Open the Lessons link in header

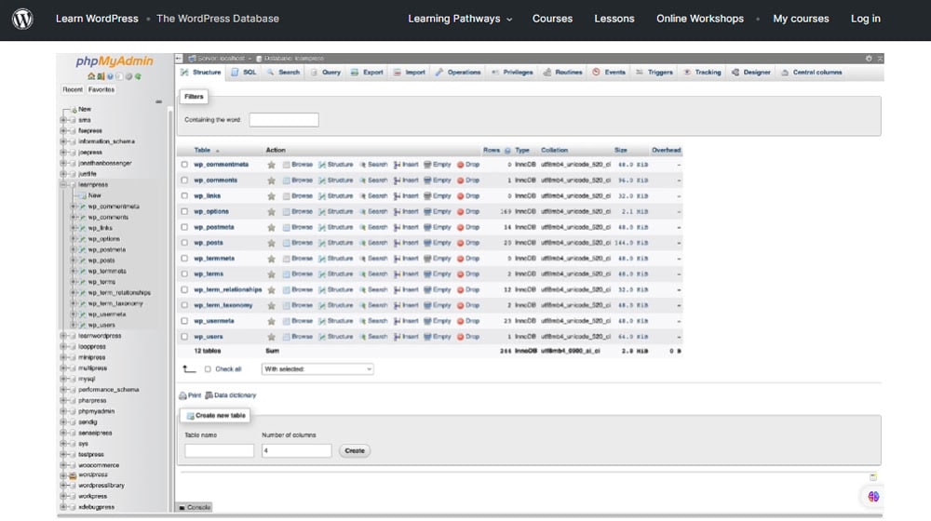[614, 19]
